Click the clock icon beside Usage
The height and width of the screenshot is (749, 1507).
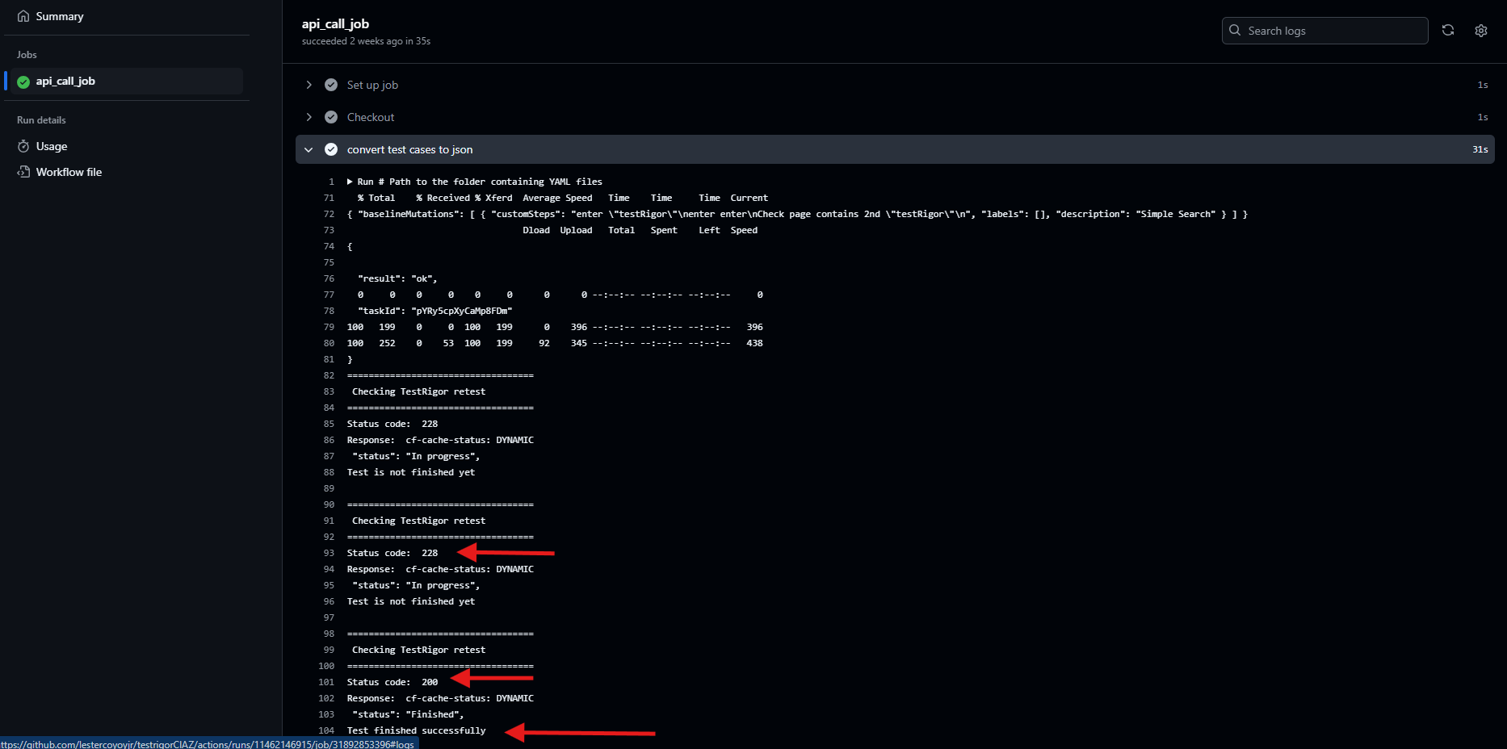click(x=23, y=146)
